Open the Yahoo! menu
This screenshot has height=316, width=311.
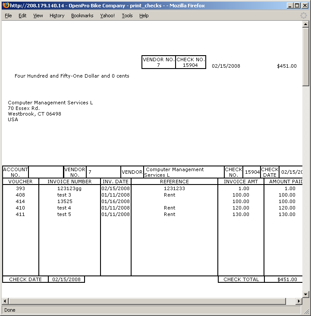[107, 16]
